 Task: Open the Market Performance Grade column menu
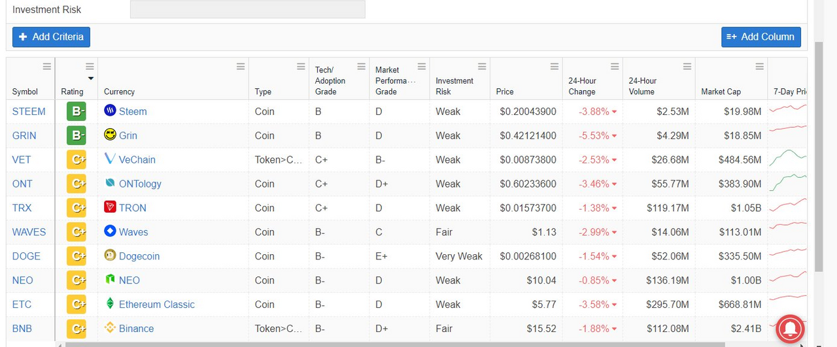tap(422, 67)
